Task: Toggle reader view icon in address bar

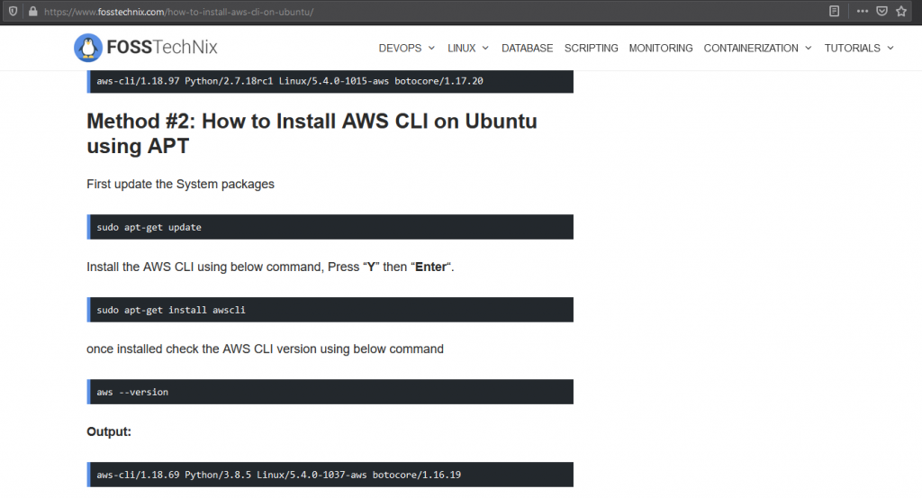Action: point(834,11)
